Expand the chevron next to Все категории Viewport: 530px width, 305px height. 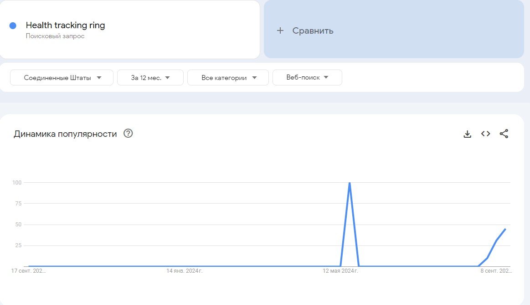click(x=255, y=77)
